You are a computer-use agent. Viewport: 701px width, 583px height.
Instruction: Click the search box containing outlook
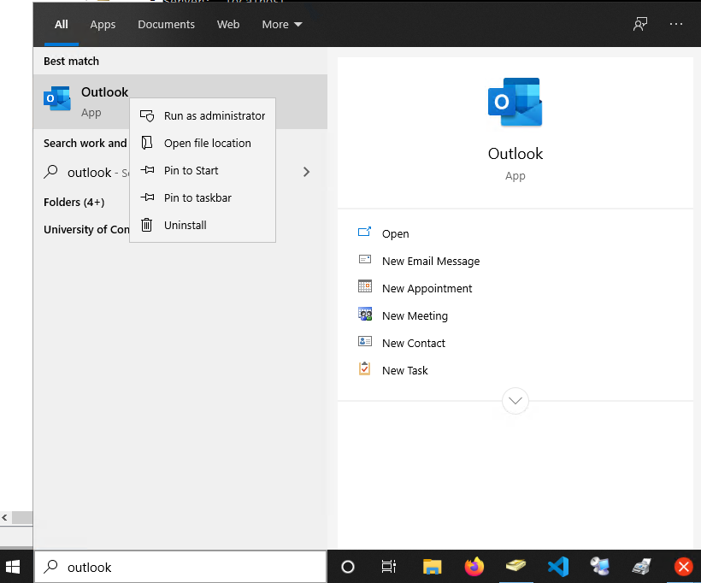point(180,567)
